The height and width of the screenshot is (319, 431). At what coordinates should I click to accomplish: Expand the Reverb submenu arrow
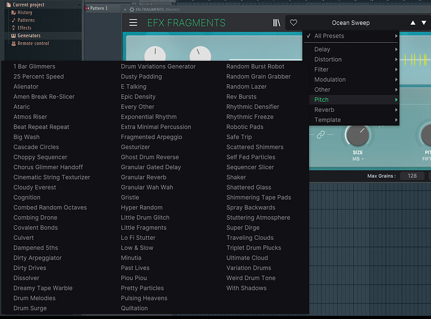point(396,110)
